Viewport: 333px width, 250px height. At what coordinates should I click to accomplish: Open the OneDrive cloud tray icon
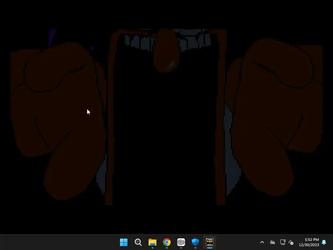pos(273,242)
